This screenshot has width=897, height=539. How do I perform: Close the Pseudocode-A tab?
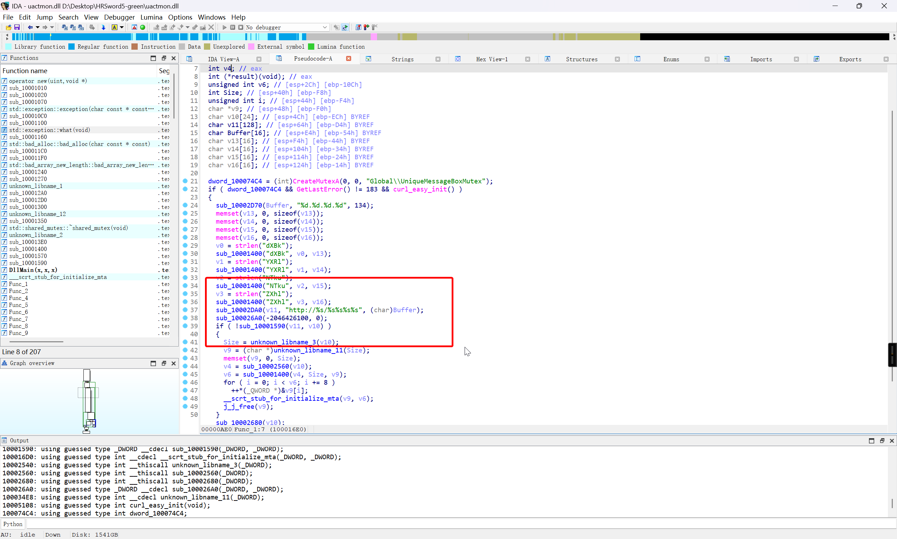(349, 58)
